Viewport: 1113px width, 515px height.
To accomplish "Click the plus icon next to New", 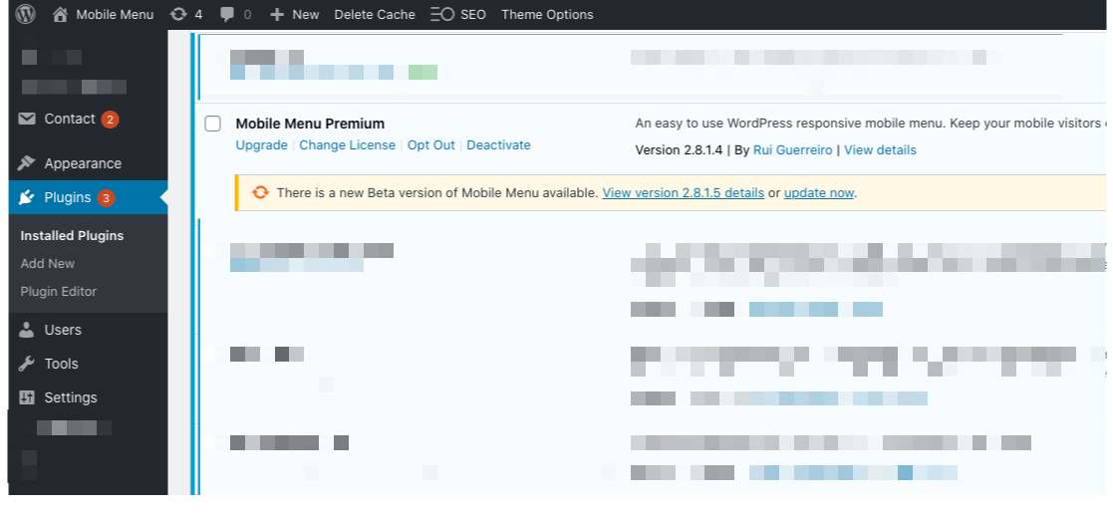I will point(278,14).
